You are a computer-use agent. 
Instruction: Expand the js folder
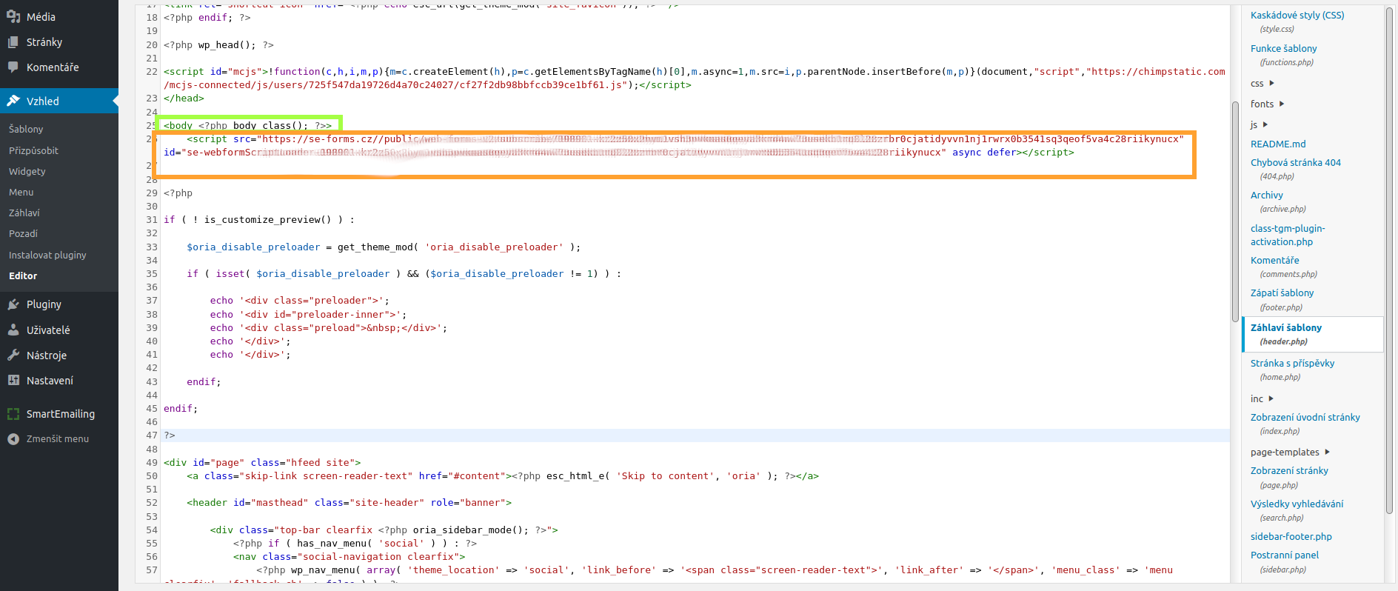(1259, 125)
